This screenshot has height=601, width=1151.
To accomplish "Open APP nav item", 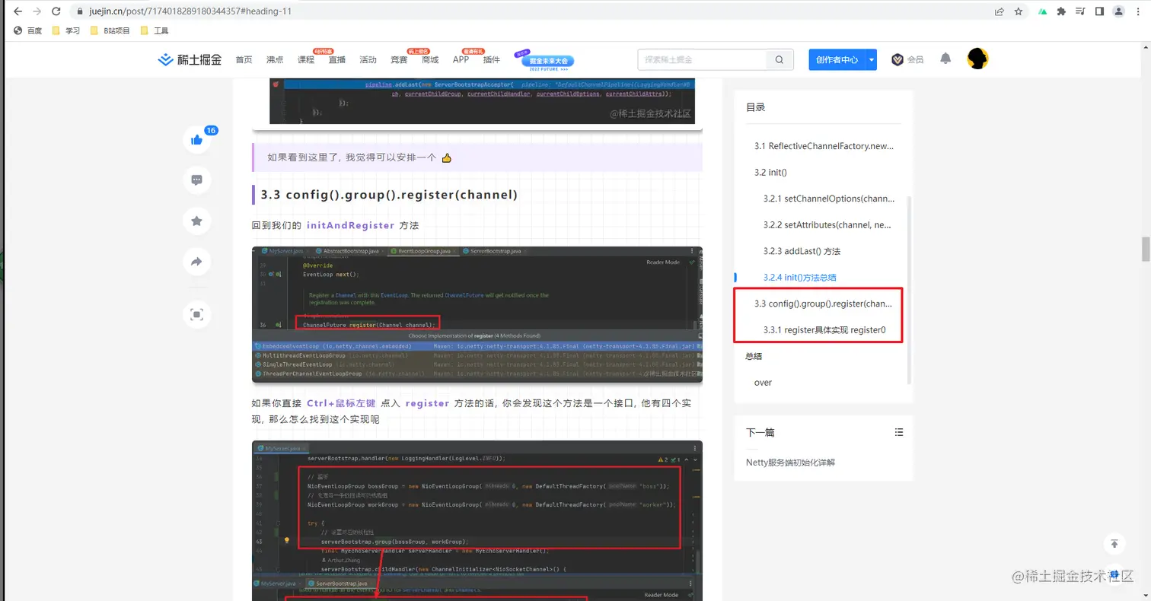I will (x=461, y=59).
